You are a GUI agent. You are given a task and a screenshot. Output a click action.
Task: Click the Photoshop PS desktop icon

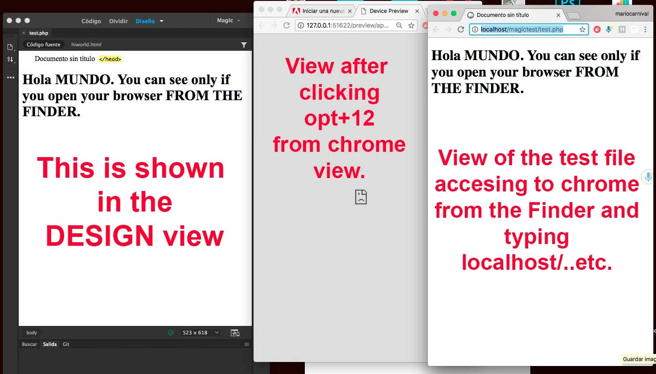coord(568,4)
